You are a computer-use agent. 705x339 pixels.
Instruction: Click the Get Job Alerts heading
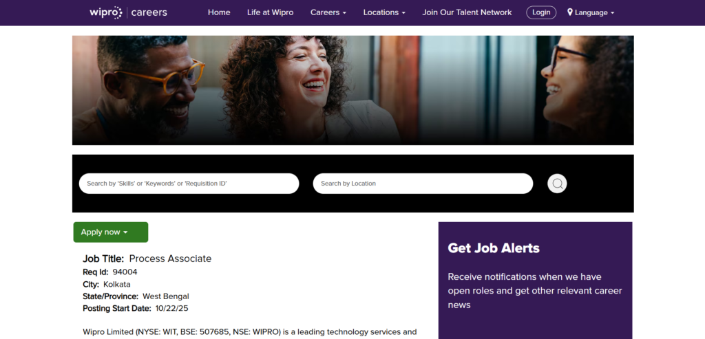494,248
